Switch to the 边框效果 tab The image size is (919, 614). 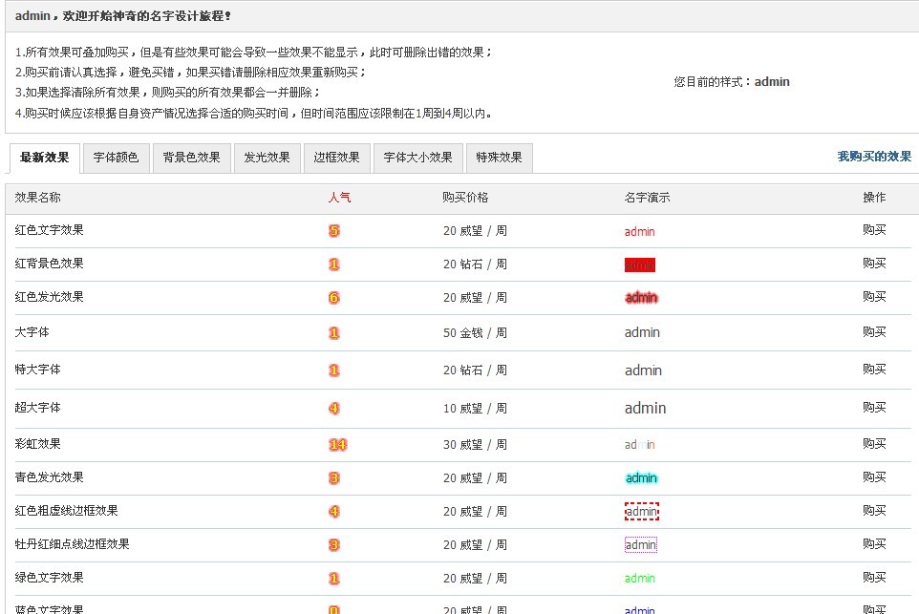click(336, 158)
